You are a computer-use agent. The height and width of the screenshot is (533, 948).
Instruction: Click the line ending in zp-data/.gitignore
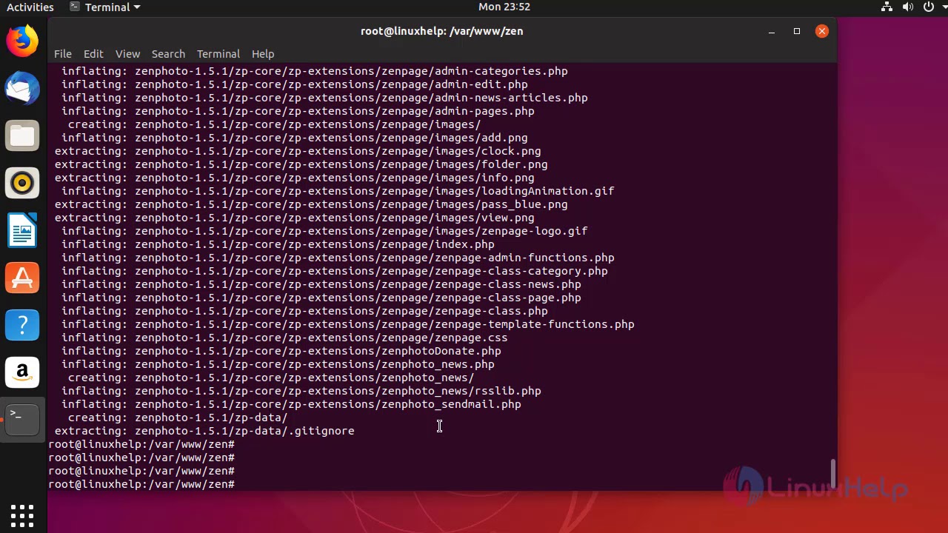[204, 431]
